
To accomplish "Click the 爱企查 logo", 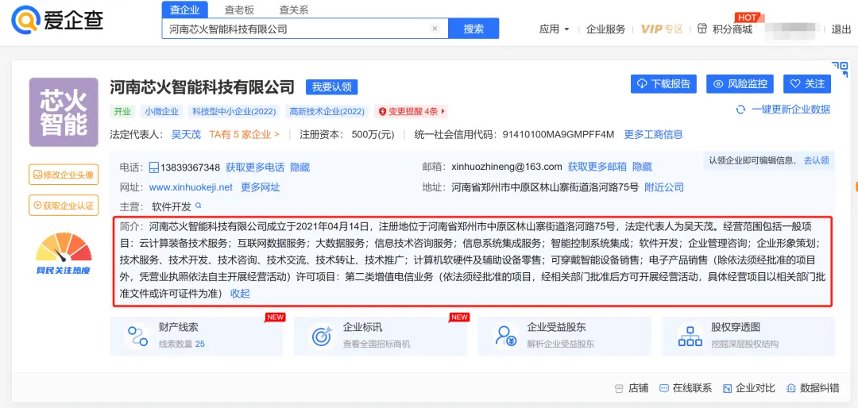I will click(57, 21).
